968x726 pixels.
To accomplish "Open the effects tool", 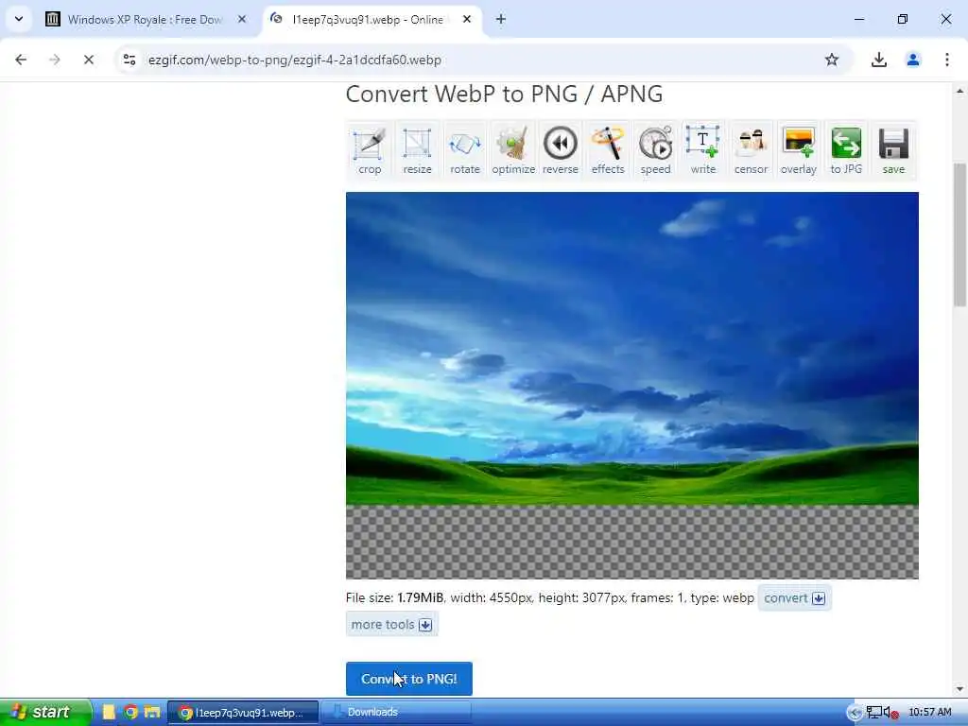I will (x=608, y=150).
